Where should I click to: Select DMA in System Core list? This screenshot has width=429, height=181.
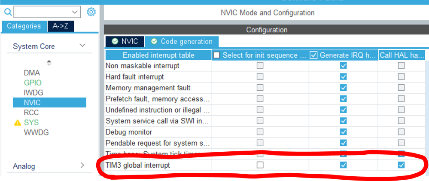32,73
